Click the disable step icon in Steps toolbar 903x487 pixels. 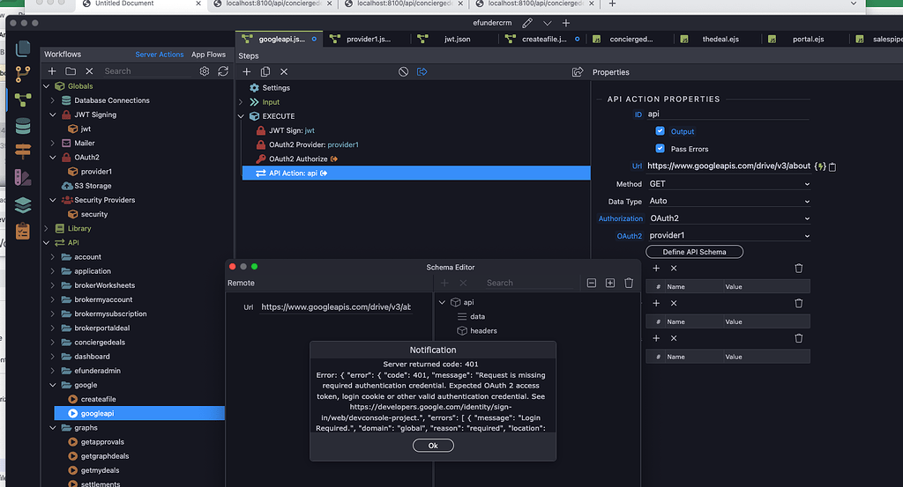click(x=403, y=71)
